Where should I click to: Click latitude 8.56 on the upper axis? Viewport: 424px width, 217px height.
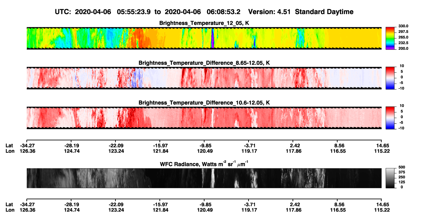coord(340,145)
